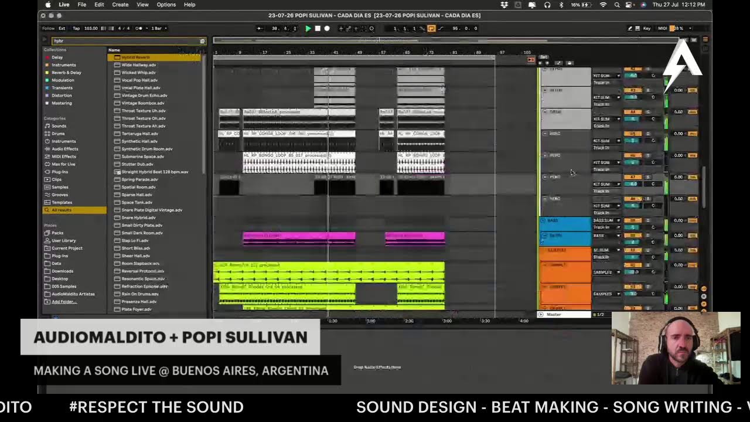
Task: Open the Live application menu
Action: [64, 5]
